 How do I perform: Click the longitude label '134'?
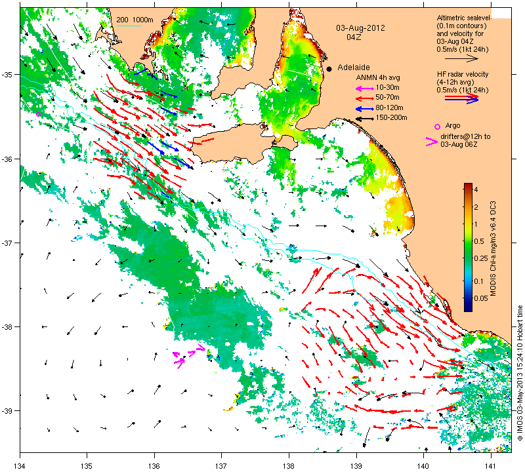pos(20,466)
